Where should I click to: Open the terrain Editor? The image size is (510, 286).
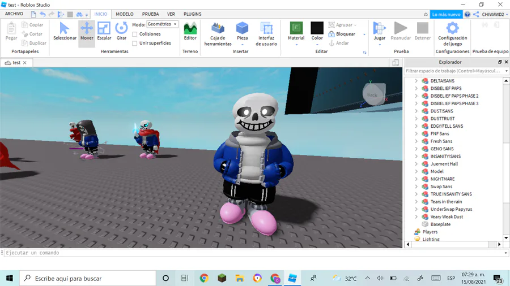pyautogui.click(x=190, y=31)
